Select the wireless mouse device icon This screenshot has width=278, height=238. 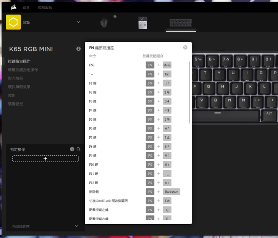pos(104,22)
